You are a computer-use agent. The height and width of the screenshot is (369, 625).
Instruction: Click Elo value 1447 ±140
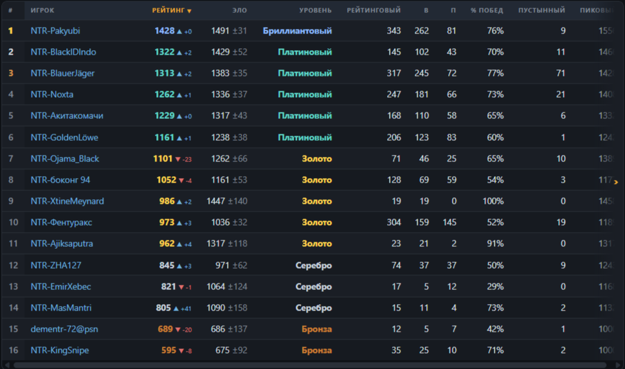227,201
